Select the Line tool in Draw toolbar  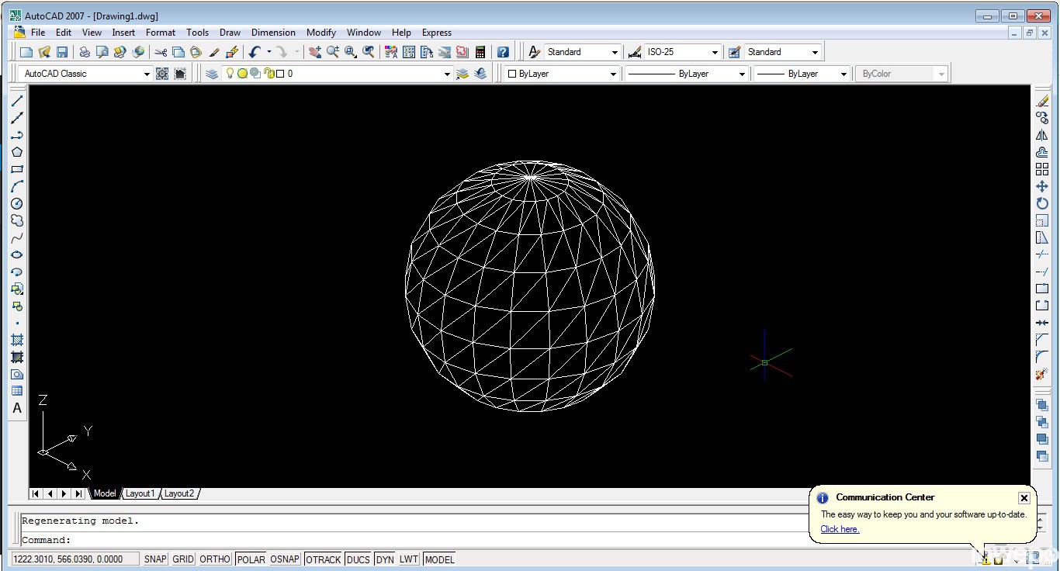(x=17, y=101)
